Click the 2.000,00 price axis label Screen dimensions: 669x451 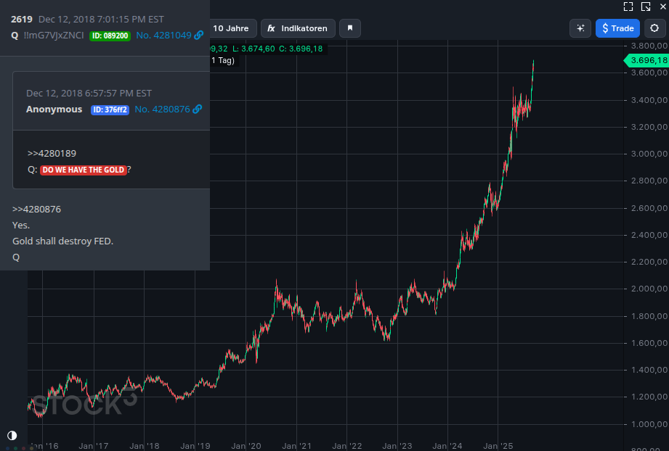tap(649, 289)
